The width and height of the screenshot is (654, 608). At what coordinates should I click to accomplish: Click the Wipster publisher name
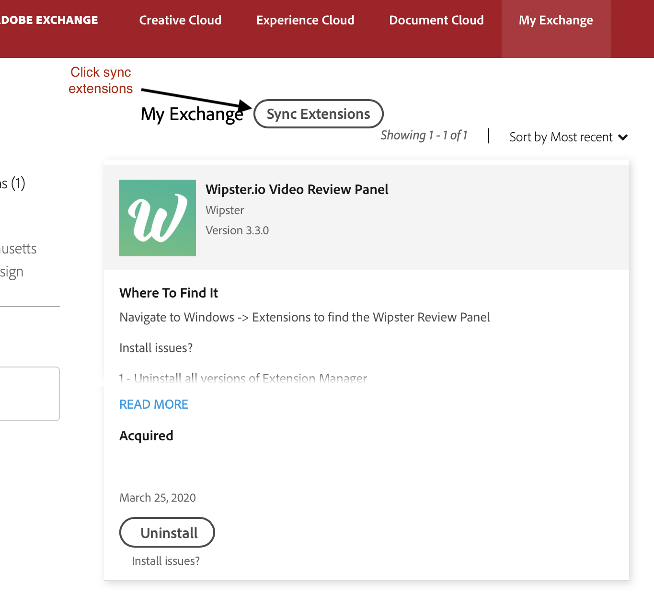coord(225,210)
